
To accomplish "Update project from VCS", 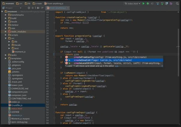I will tap(158, 4).
